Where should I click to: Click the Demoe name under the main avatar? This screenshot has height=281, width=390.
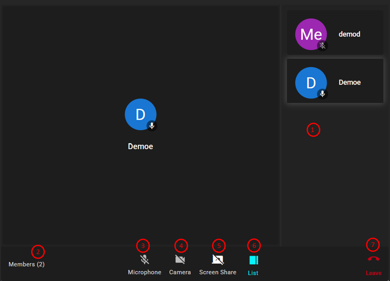click(x=140, y=146)
